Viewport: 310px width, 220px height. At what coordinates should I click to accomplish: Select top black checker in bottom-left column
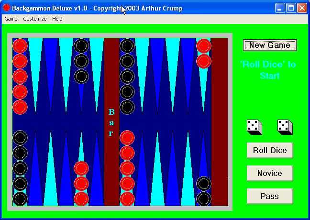(20, 138)
